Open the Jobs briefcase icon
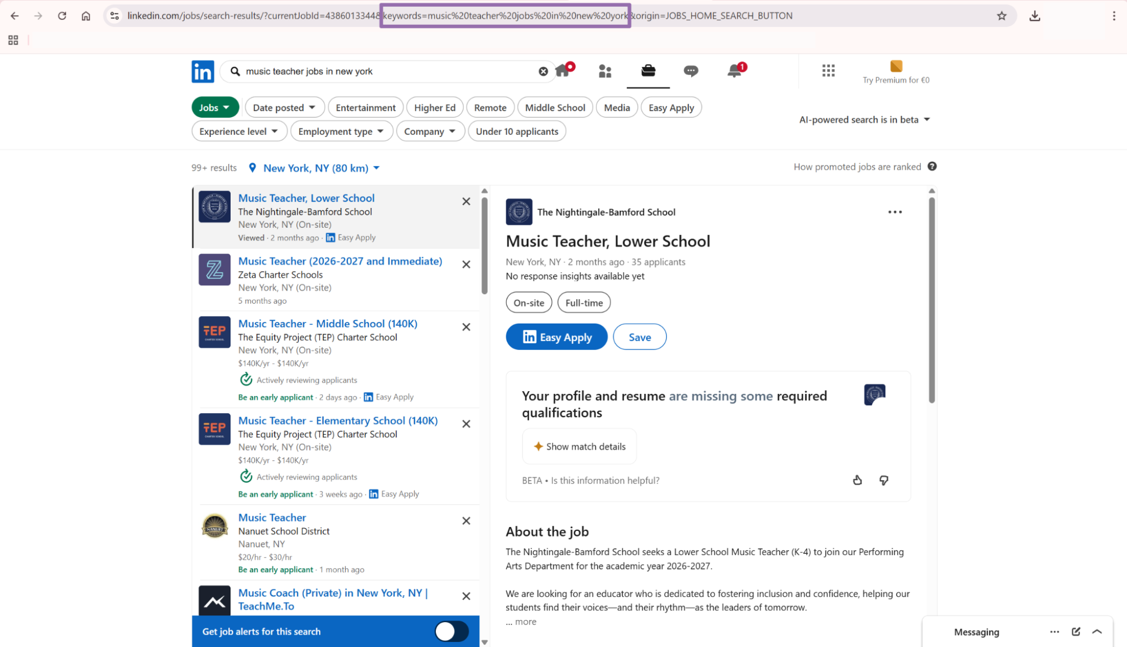Viewport: 1127px width, 647px height. click(648, 70)
